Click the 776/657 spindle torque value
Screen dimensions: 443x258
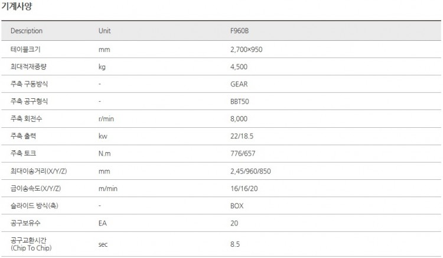[x=242, y=154]
